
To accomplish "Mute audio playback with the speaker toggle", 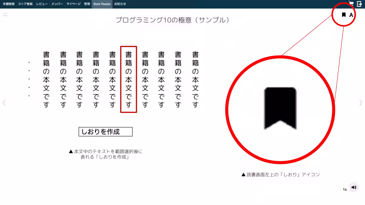I will tap(353, 187).
